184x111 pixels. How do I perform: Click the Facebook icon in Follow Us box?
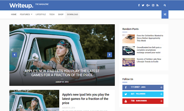pyautogui.click(x=126, y=87)
